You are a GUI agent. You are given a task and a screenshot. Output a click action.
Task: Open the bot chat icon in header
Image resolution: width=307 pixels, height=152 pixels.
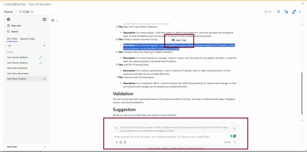pos(286,12)
